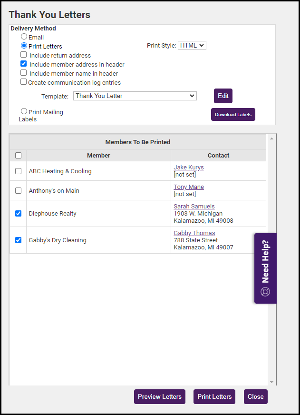Click the Download Labels button
Image resolution: width=300 pixels, height=415 pixels.
[233, 115]
